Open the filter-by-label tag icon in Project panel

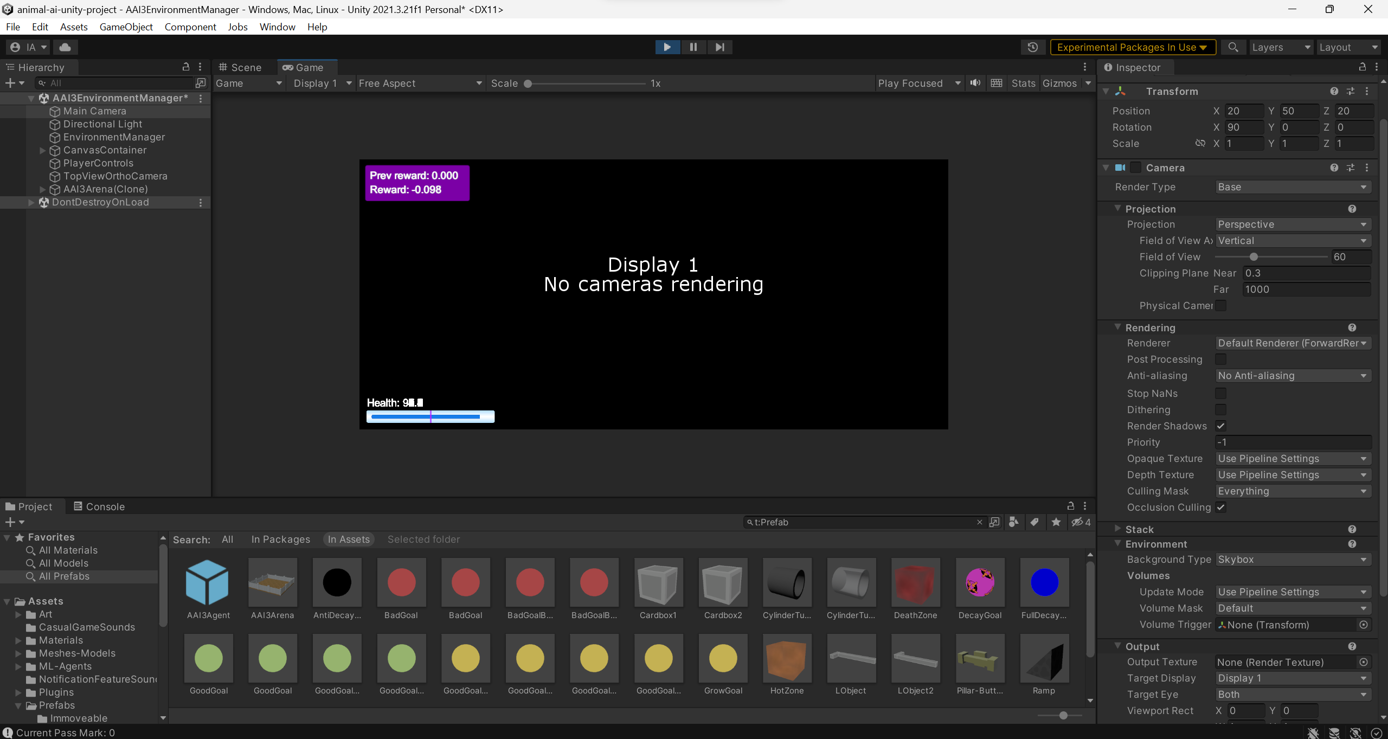click(1035, 522)
